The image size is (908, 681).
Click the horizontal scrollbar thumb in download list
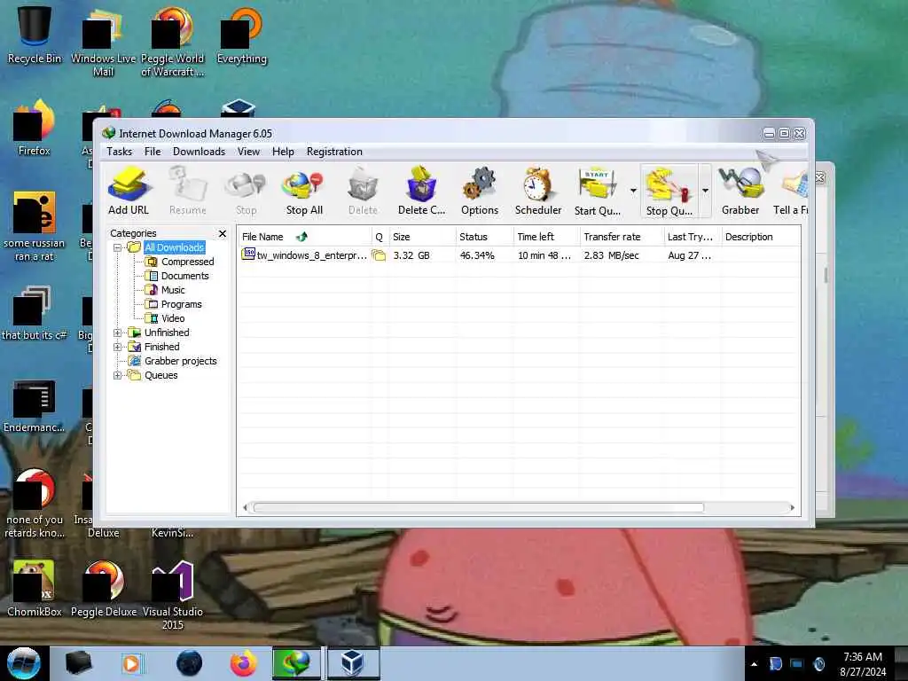click(x=478, y=508)
